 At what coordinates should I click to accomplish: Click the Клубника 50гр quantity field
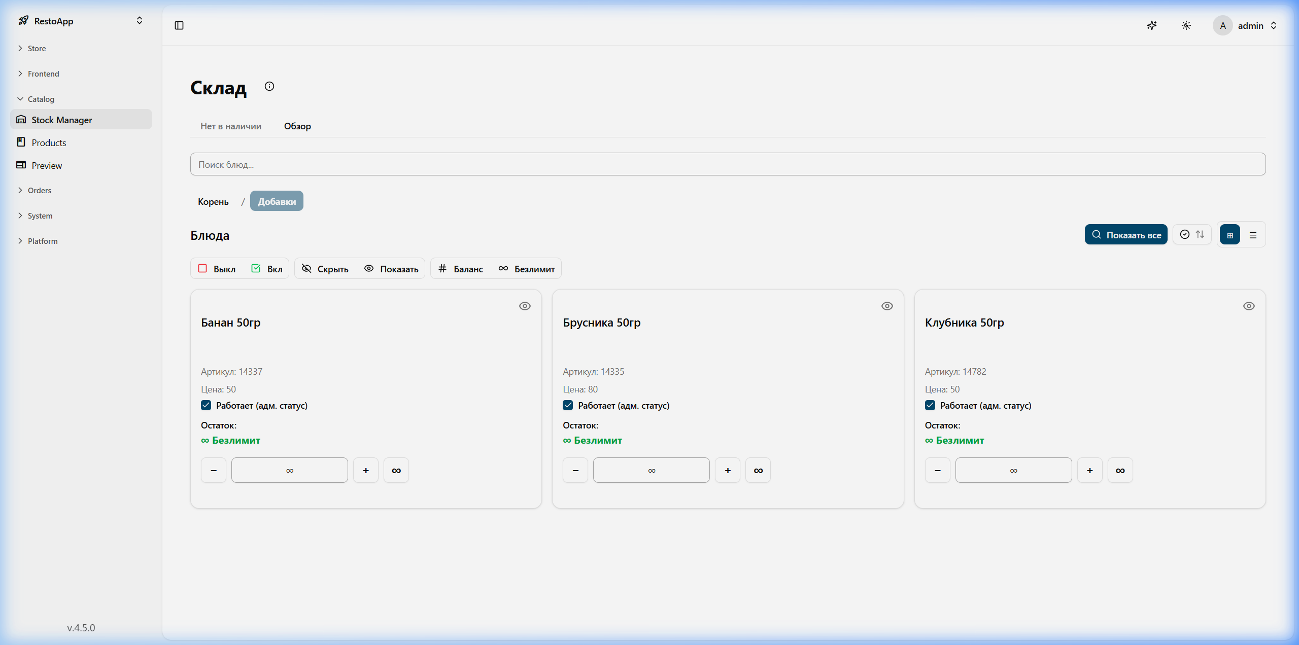click(x=1014, y=470)
